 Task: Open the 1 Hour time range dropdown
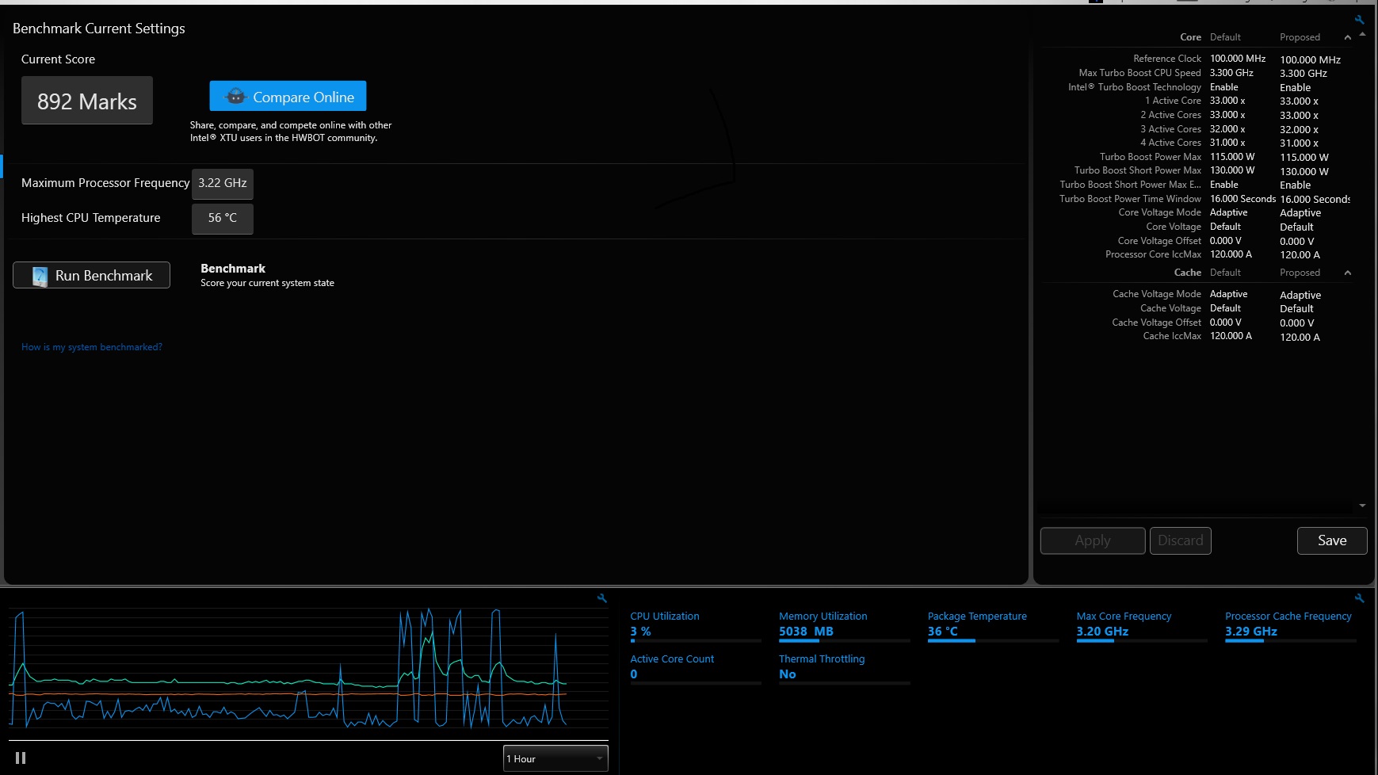coord(555,758)
